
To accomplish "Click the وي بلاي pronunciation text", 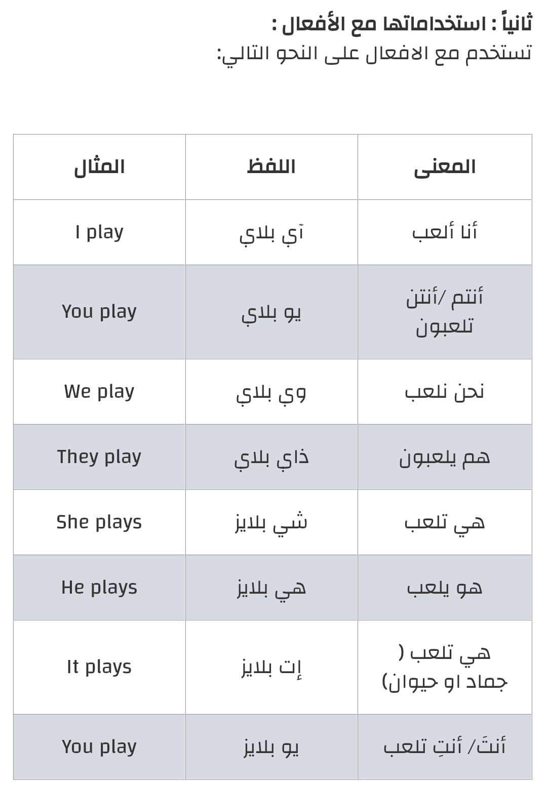I will click(271, 393).
